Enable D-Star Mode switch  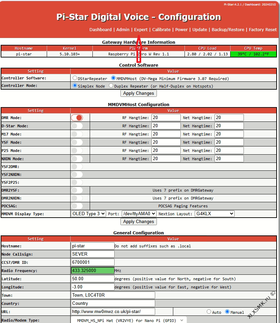[77, 126]
